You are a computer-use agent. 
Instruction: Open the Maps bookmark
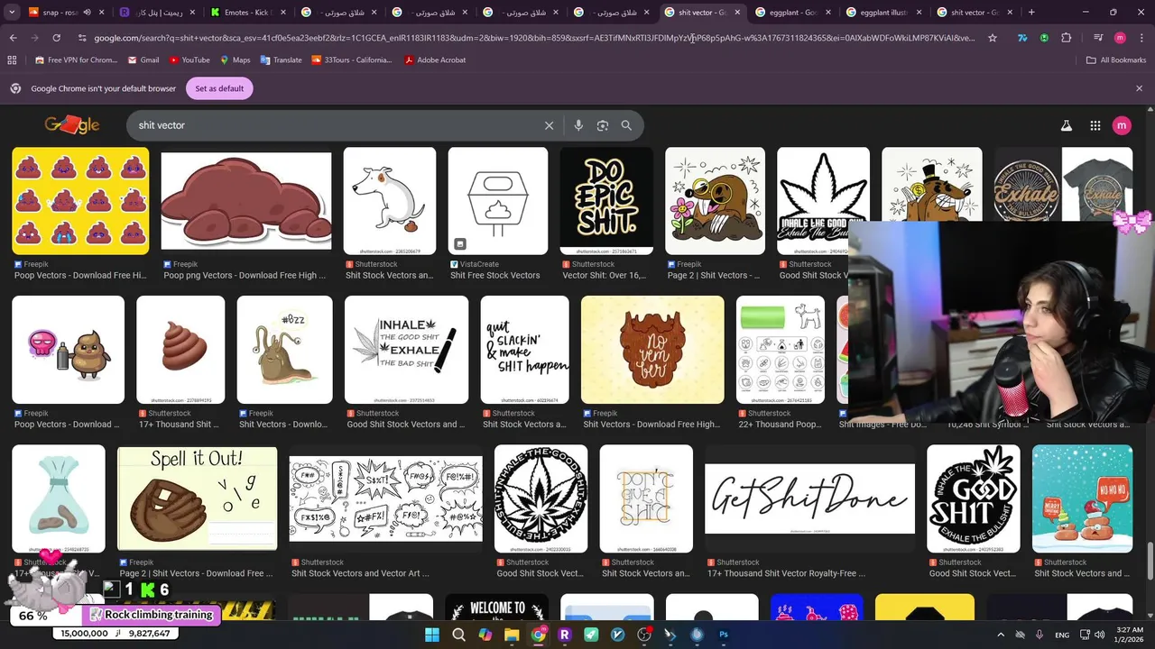(234, 59)
